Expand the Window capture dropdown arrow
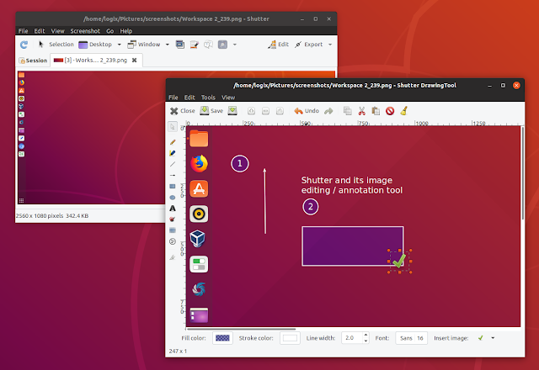Image resolution: width=539 pixels, height=370 pixels. point(168,45)
